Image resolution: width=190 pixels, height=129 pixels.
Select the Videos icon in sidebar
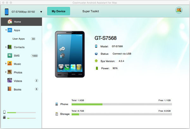coord(10,81)
